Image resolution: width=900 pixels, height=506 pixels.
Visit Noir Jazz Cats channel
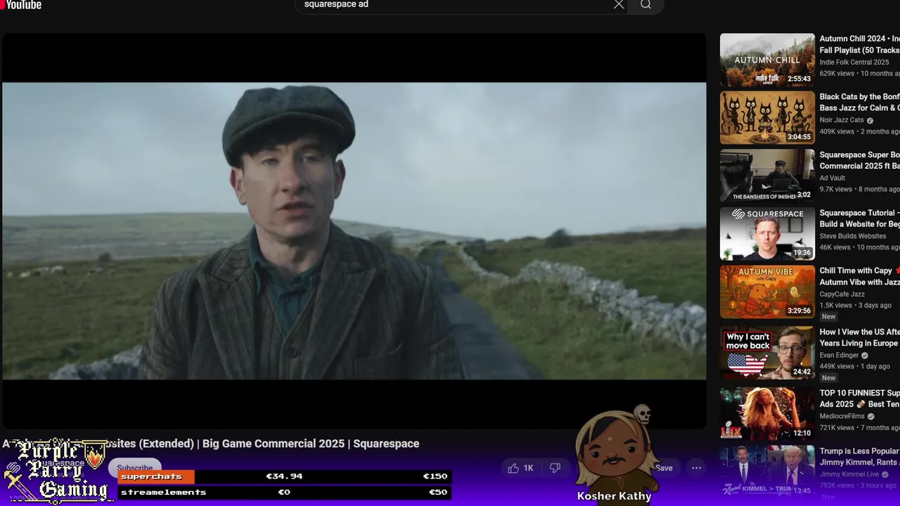tap(842, 120)
